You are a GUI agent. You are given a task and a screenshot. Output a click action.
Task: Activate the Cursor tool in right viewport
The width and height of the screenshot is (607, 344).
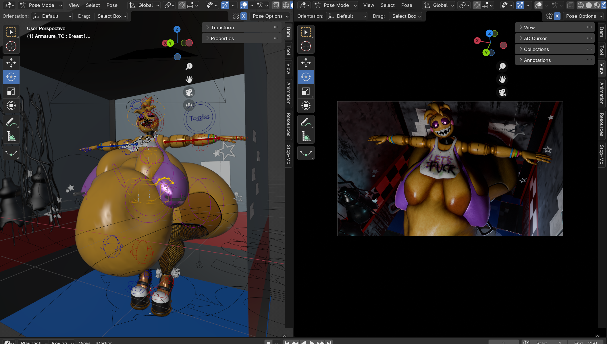[306, 46]
